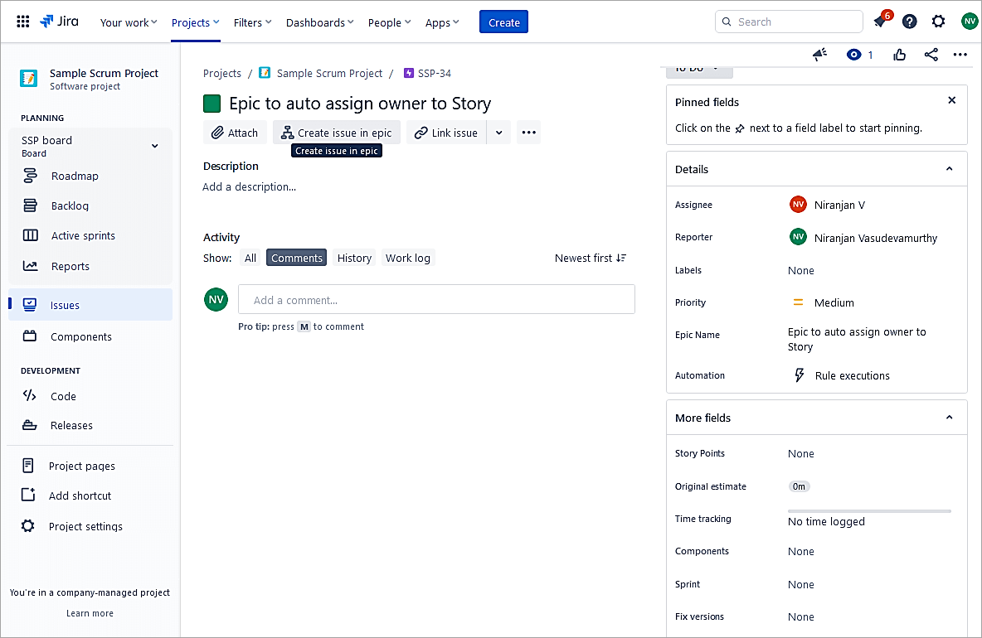
Task: Click the share issue icon
Action: 931,55
